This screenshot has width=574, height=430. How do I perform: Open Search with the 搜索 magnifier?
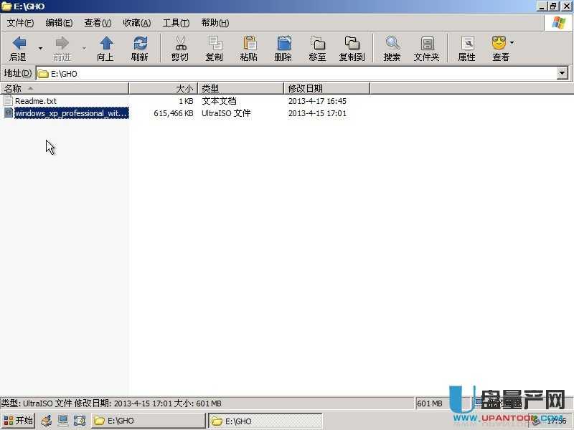392,49
